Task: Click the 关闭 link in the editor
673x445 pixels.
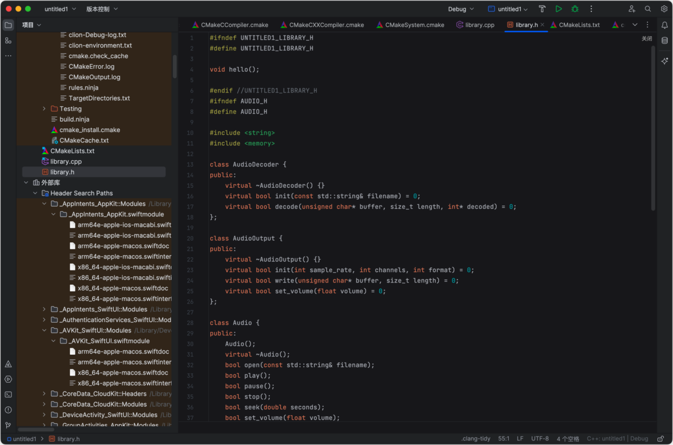Action: click(x=647, y=38)
